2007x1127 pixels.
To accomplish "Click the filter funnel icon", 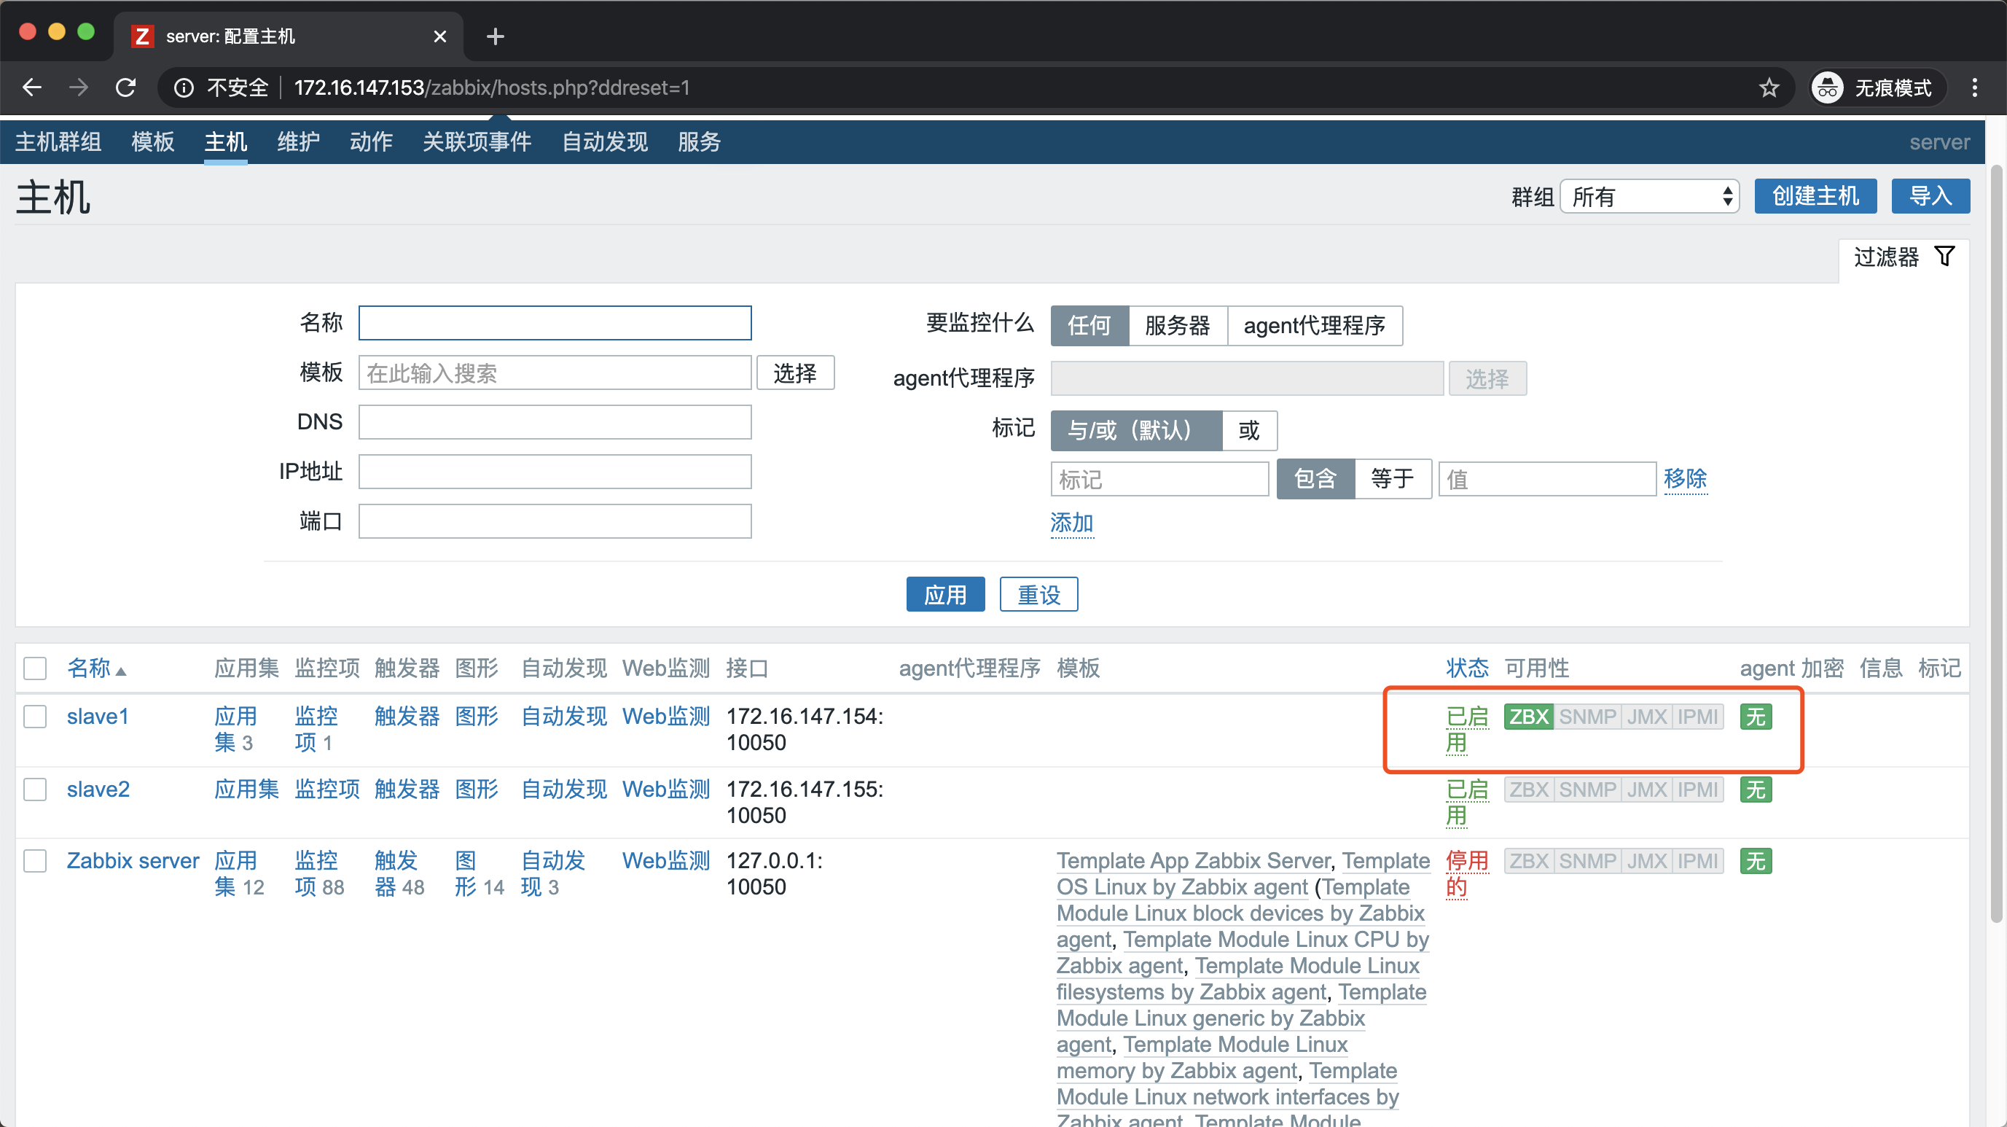I will tap(1944, 256).
